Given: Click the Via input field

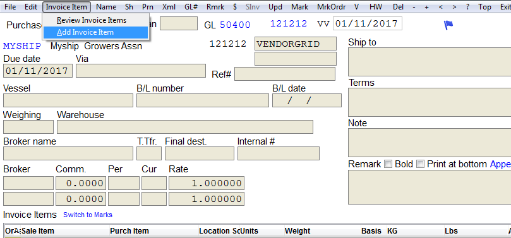Looking at the screenshot, I should pos(141,71).
